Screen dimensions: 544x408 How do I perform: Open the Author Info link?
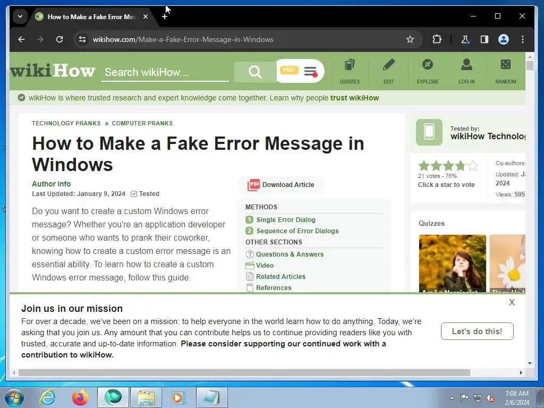[52, 184]
